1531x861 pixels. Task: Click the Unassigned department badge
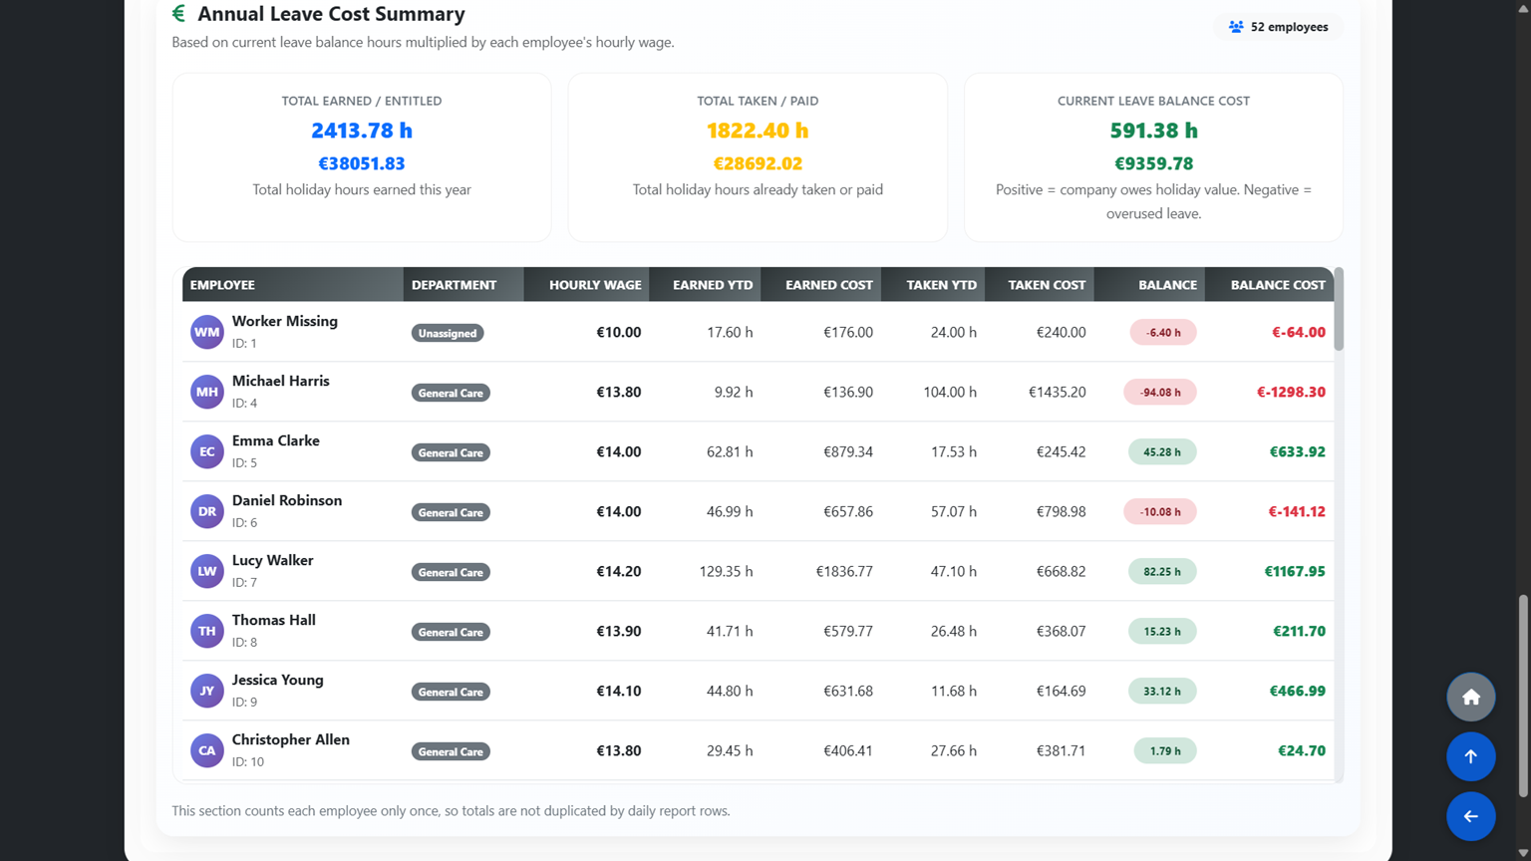(x=448, y=333)
